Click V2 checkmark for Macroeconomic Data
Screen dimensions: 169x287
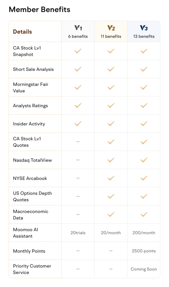(111, 214)
